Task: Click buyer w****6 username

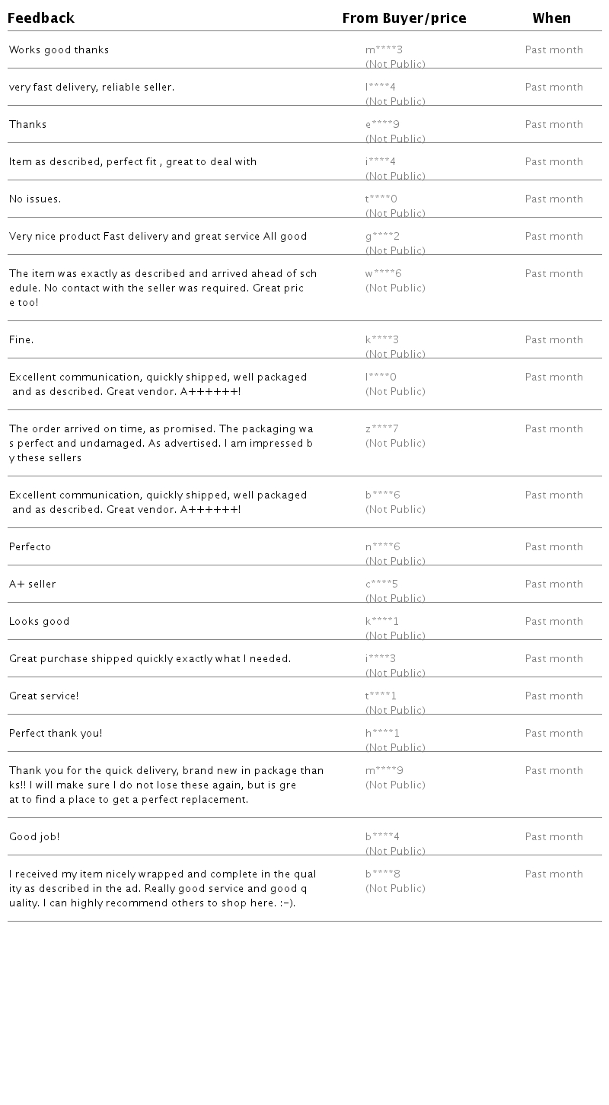Action: (383, 274)
